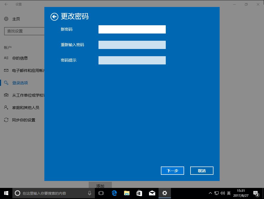Open File Explorer from the taskbar
The width and height of the screenshot is (264, 199).
pos(126,193)
